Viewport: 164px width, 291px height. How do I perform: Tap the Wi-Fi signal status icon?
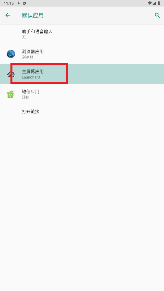150,3
